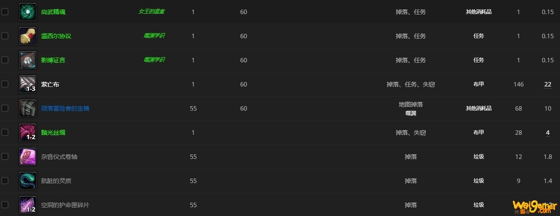Click the 影缚证言 item icon
Viewport: 560px width, 216px height.
[28, 60]
